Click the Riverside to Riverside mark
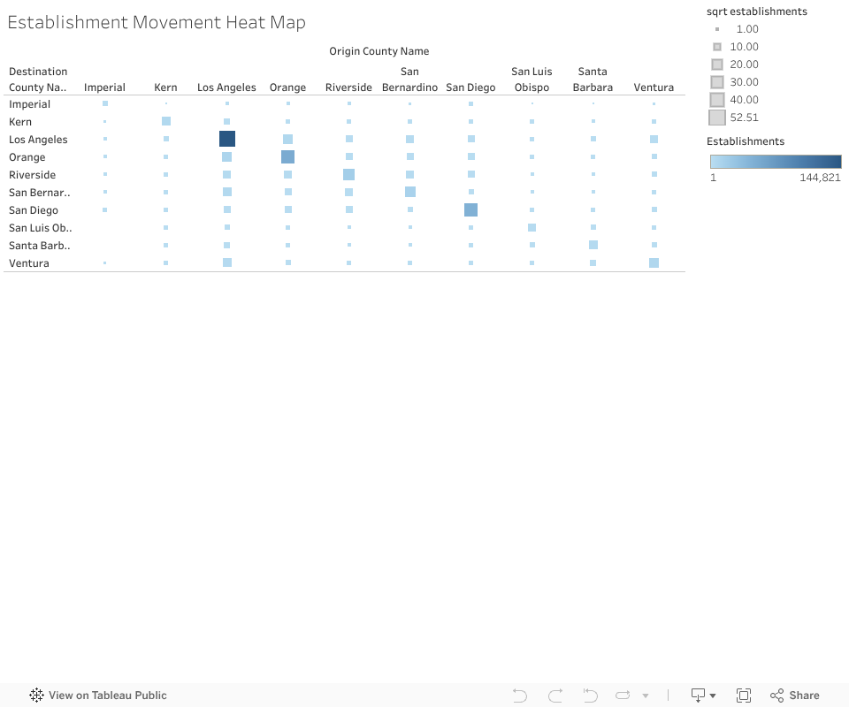 348,174
